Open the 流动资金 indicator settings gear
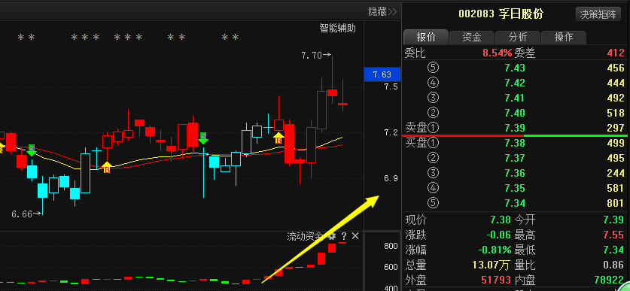Image resolution: width=630 pixels, height=291 pixels. pyautogui.click(x=332, y=236)
